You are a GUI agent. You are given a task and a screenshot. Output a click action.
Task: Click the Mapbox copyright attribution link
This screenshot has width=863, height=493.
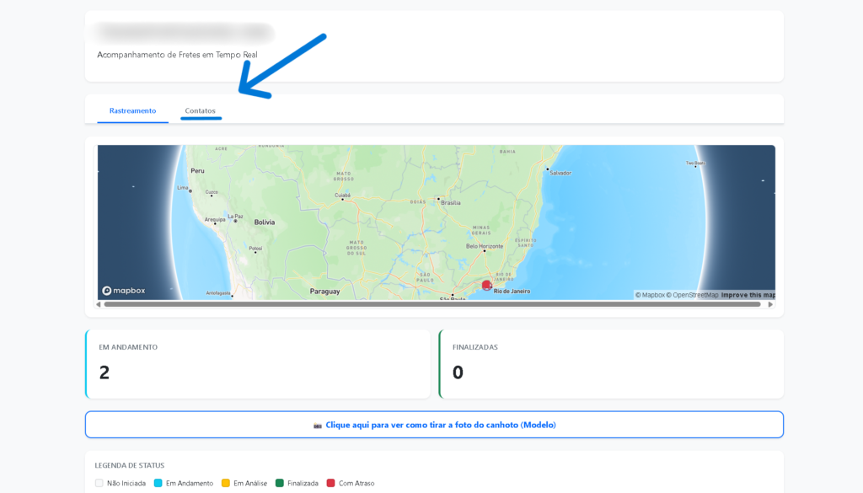[650, 295]
